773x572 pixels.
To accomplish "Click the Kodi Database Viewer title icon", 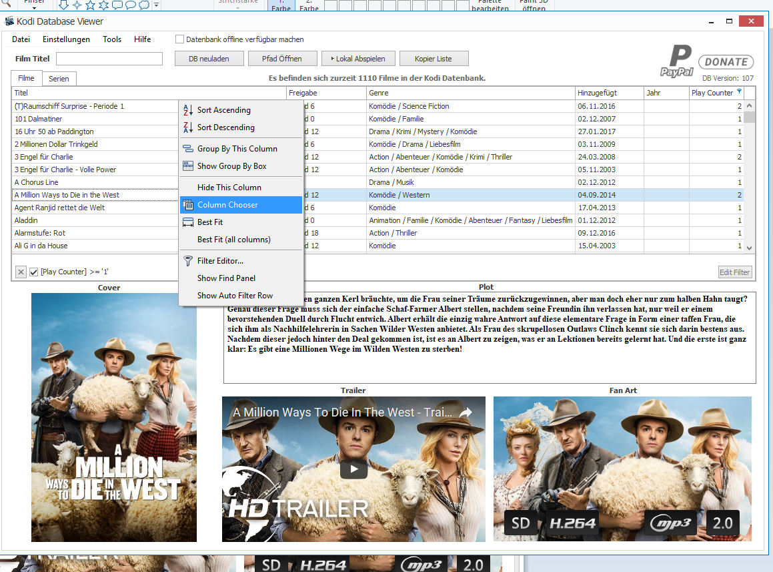I will point(9,21).
